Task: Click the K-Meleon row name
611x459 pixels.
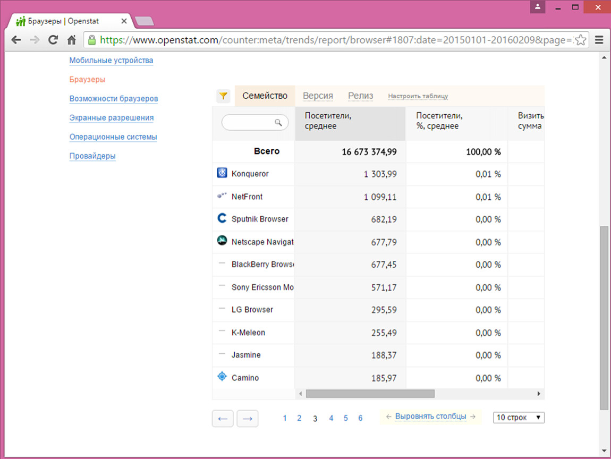Action: pyautogui.click(x=248, y=333)
